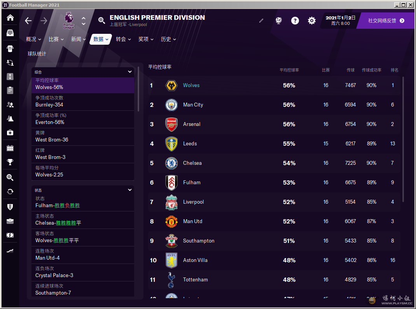Go back with the left arrow
The image size is (416, 309).
[x=28, y=21]
